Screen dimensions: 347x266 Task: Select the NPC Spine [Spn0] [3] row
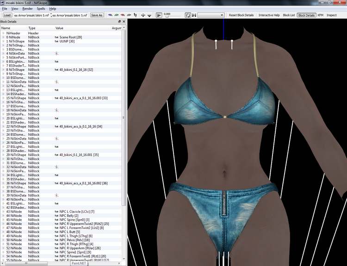pos(61,220)
